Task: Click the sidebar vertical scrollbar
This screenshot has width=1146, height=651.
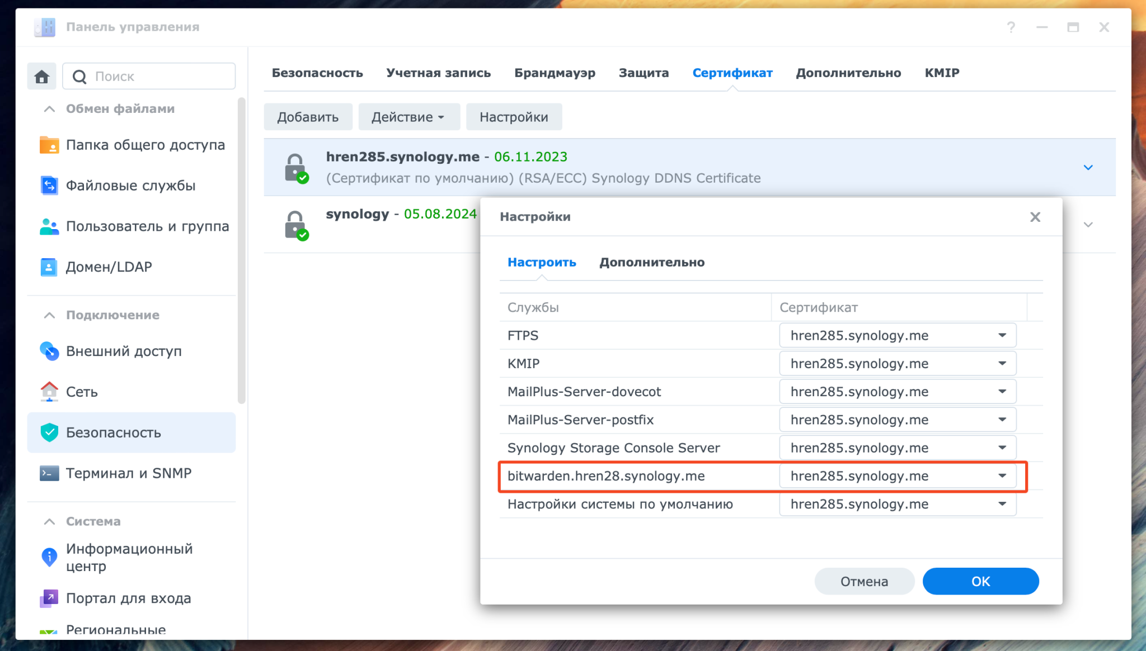Action: pyautogui.click(x=242, y=250)
